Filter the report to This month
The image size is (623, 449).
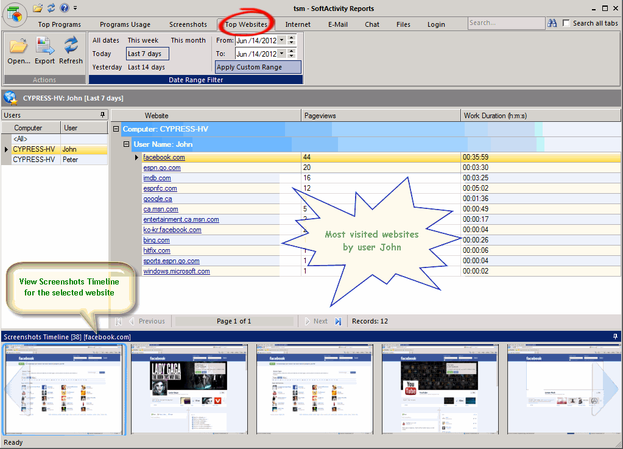click(188, 40)
